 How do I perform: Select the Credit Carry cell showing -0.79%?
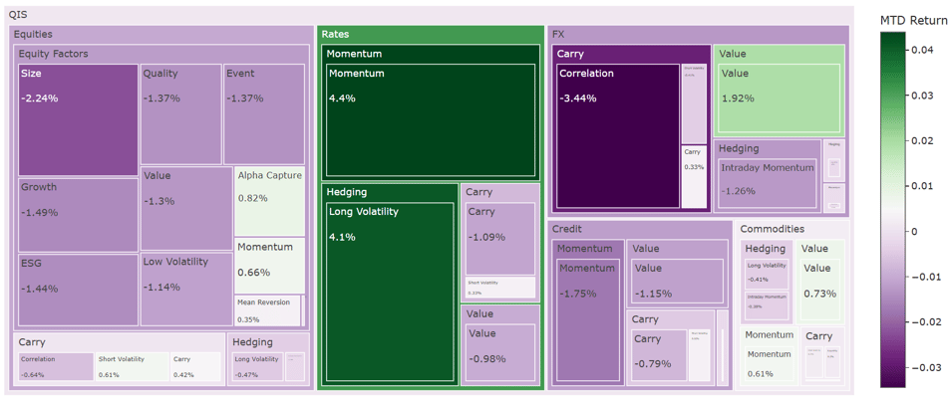click(659, 356)
